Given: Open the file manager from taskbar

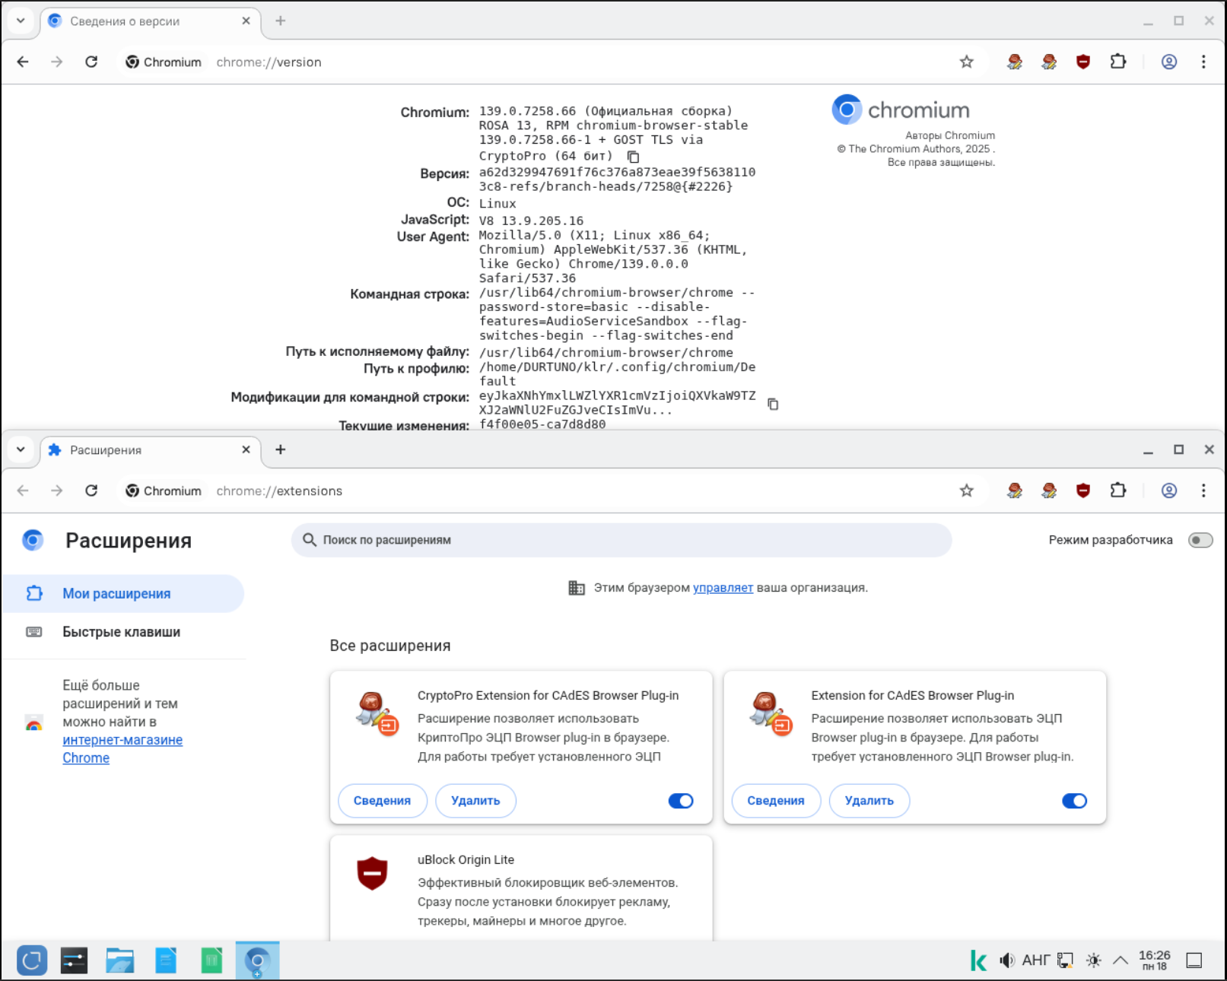Looking at the screenshot, I should 120,960.
